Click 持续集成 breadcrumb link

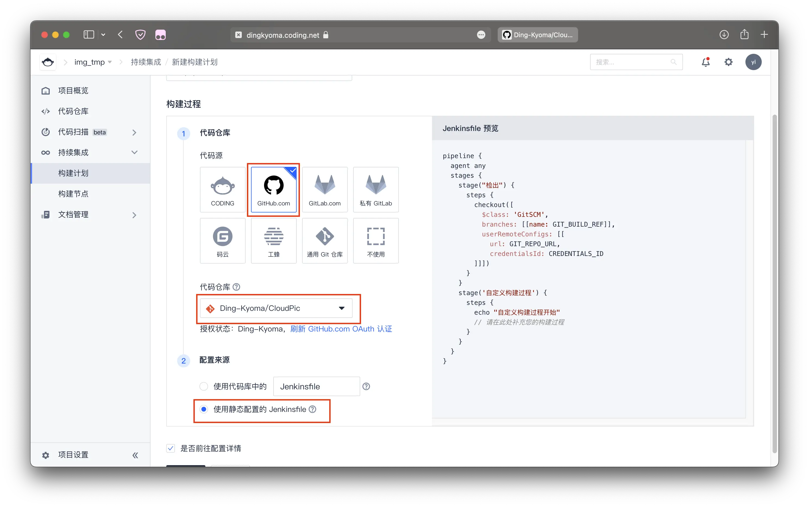click(146, 62)
